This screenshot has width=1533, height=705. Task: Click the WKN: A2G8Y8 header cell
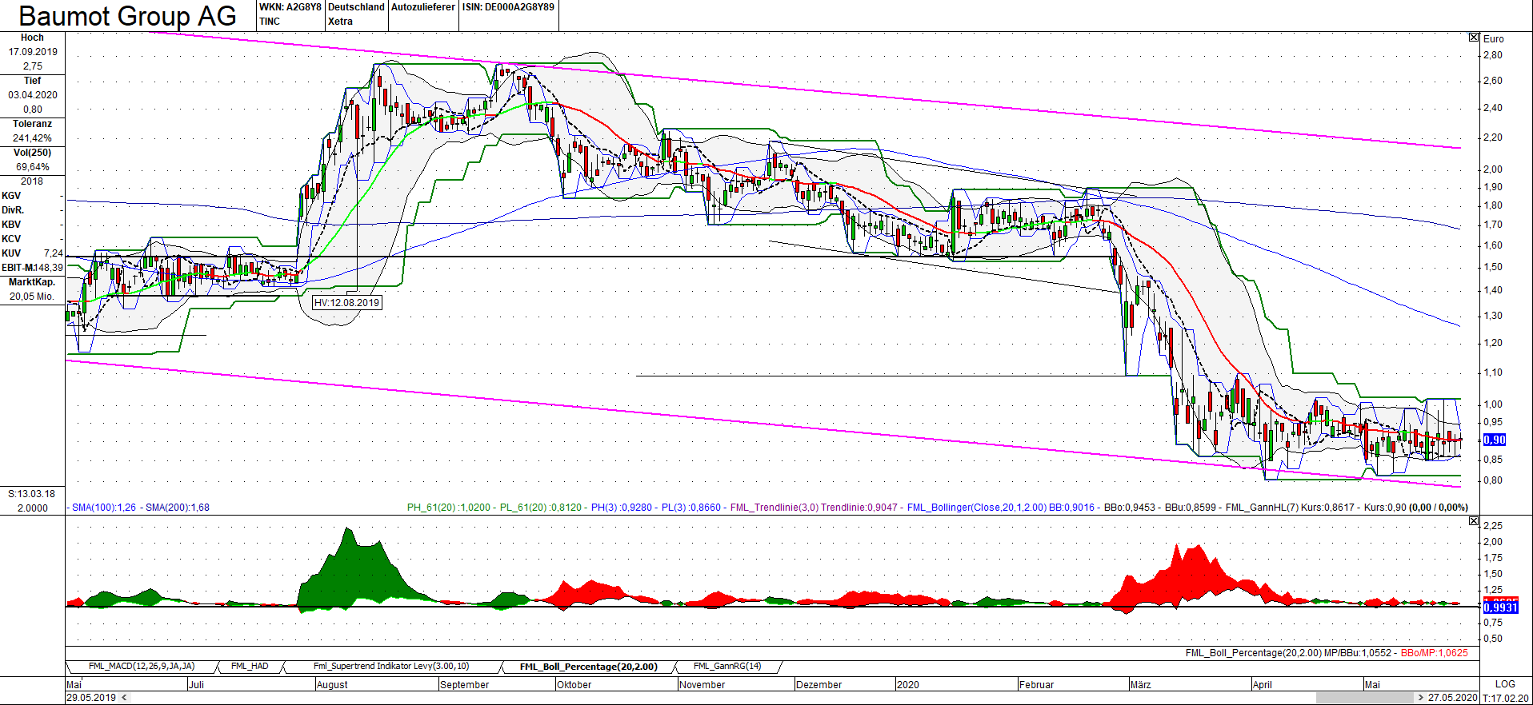[290, 7]
